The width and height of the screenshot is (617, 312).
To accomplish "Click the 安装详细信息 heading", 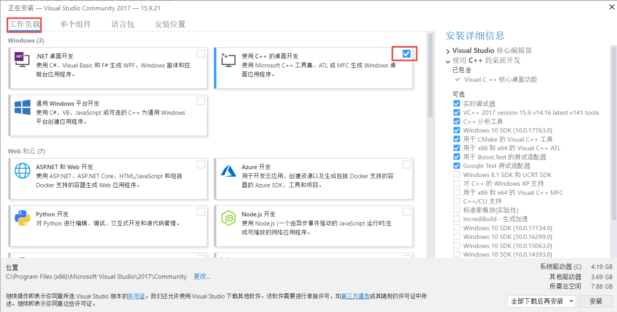I will [475, 35].
